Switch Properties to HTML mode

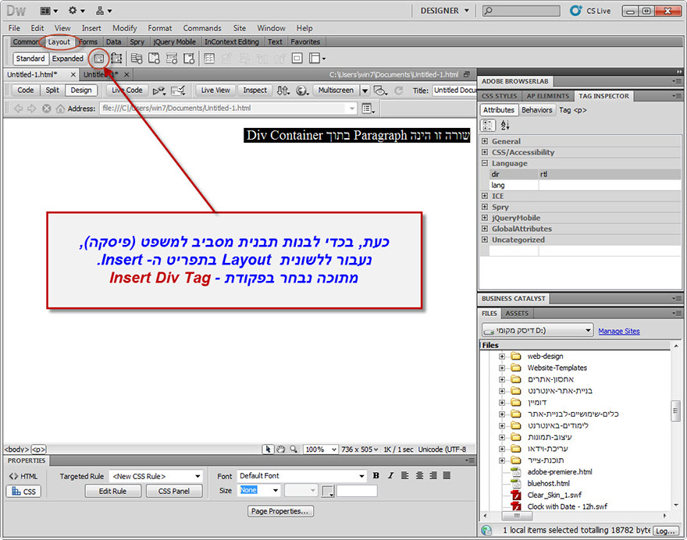(23, 477)
